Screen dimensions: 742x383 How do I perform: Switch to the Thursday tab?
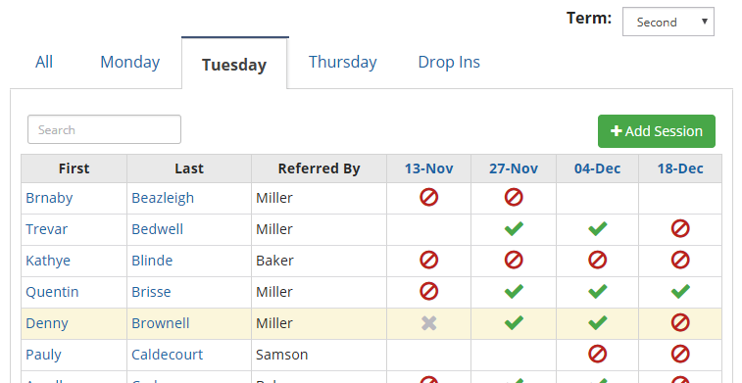tap(343, 62)
